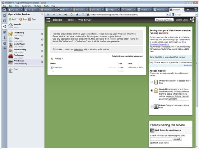The image size is (199, 149).
Task: Go back with the Back arrow
Action: [54, 15]
